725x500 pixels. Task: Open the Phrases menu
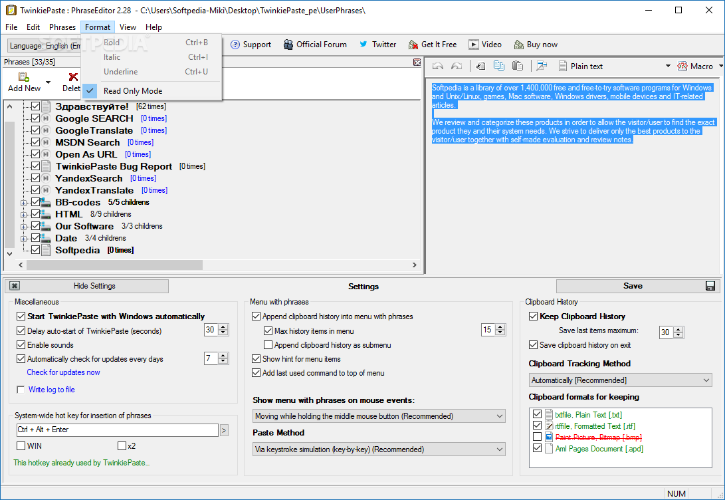click(x=62, y=27)
